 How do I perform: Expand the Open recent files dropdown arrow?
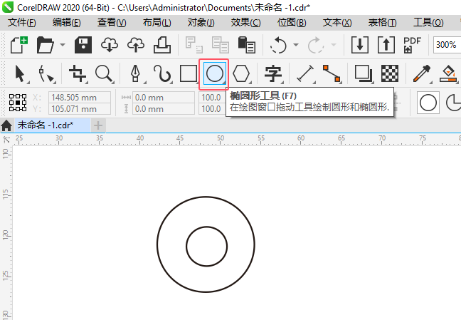point(63,45)
